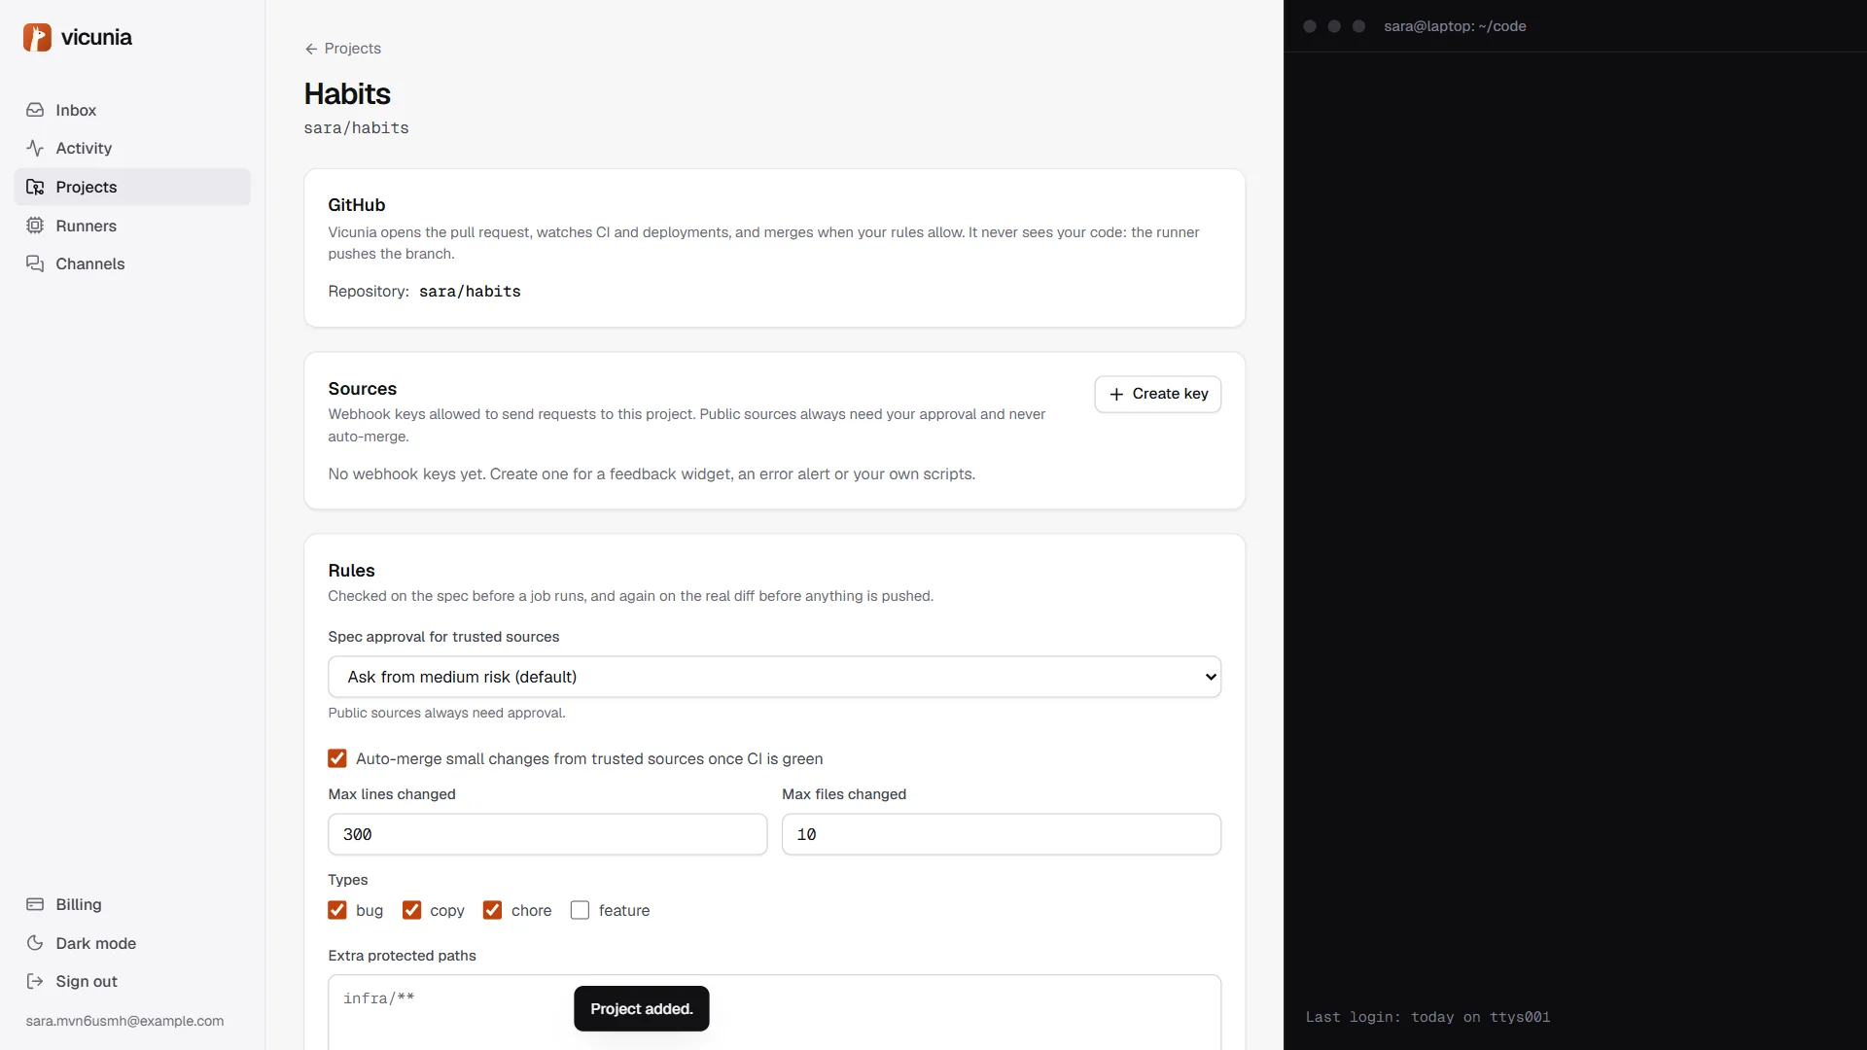Image resolution: width=1867 pixels, height=1050 pixels.
Task: Click the Dark mode label
Action: coord(96,943)
